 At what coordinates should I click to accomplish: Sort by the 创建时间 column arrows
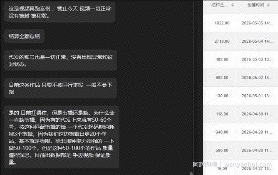(x=268, y=5)
